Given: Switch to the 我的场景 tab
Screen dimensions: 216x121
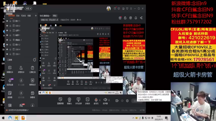Looking at the screenshot, I should [11, 16].
